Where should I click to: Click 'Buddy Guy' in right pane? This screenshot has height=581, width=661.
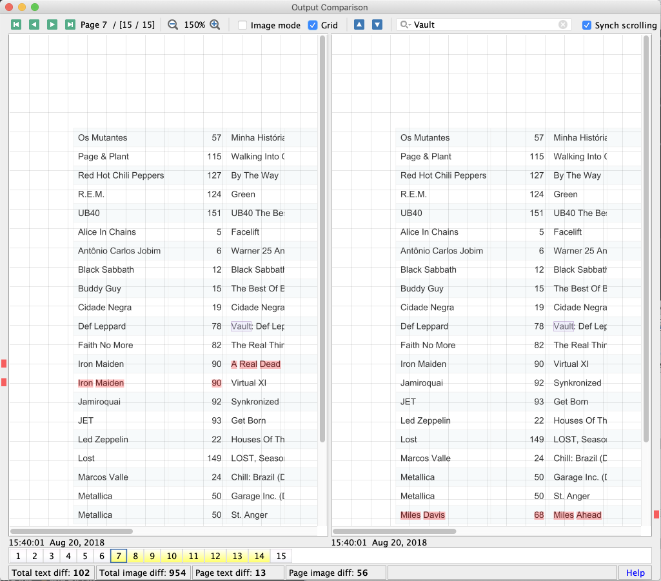point(422,289)
